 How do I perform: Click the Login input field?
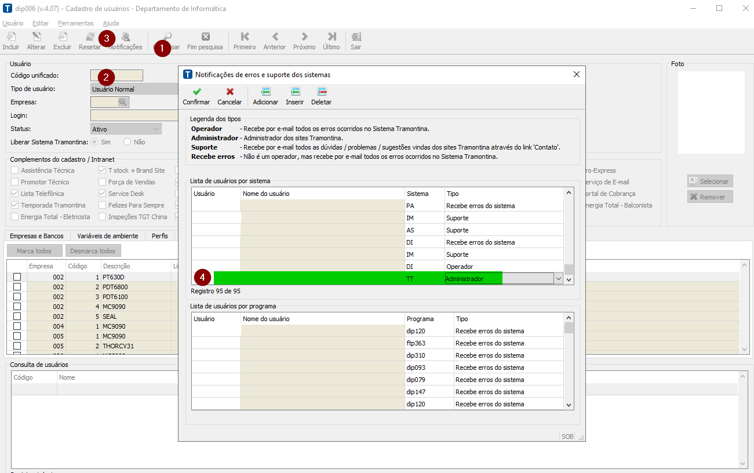pos(134,115)
